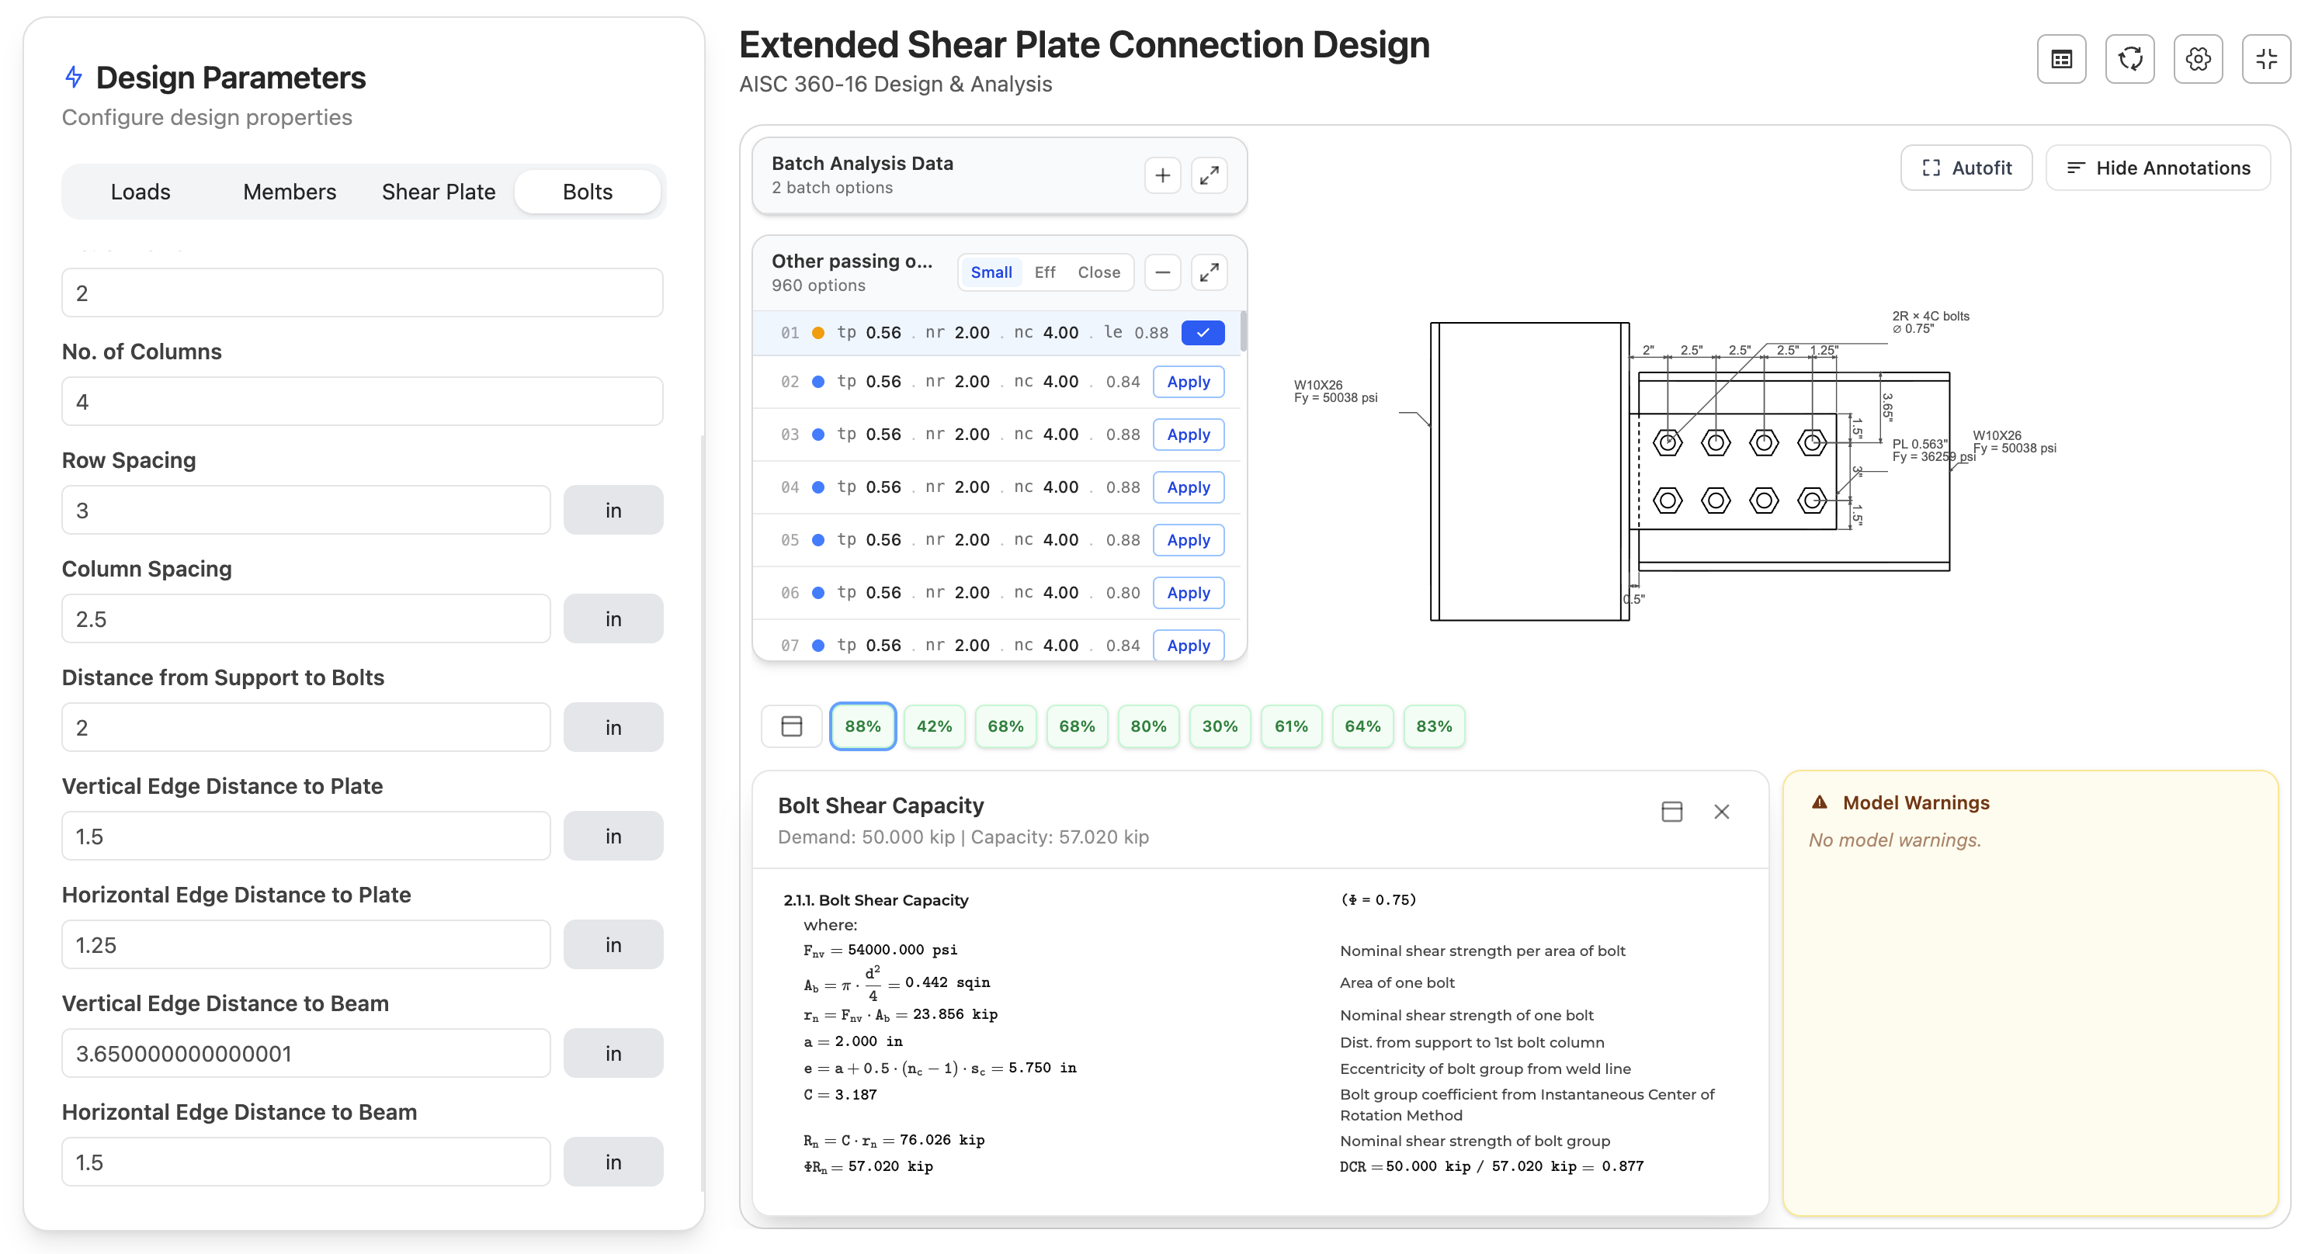Screen dimensions: 2315x1254
Task: Open the table view icon in header
Action: click(2062, 59)
